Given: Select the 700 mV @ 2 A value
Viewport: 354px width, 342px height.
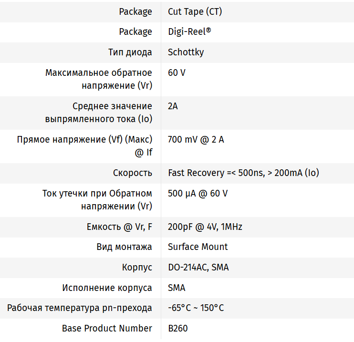Looking at the screenshot, I should 196,139.
